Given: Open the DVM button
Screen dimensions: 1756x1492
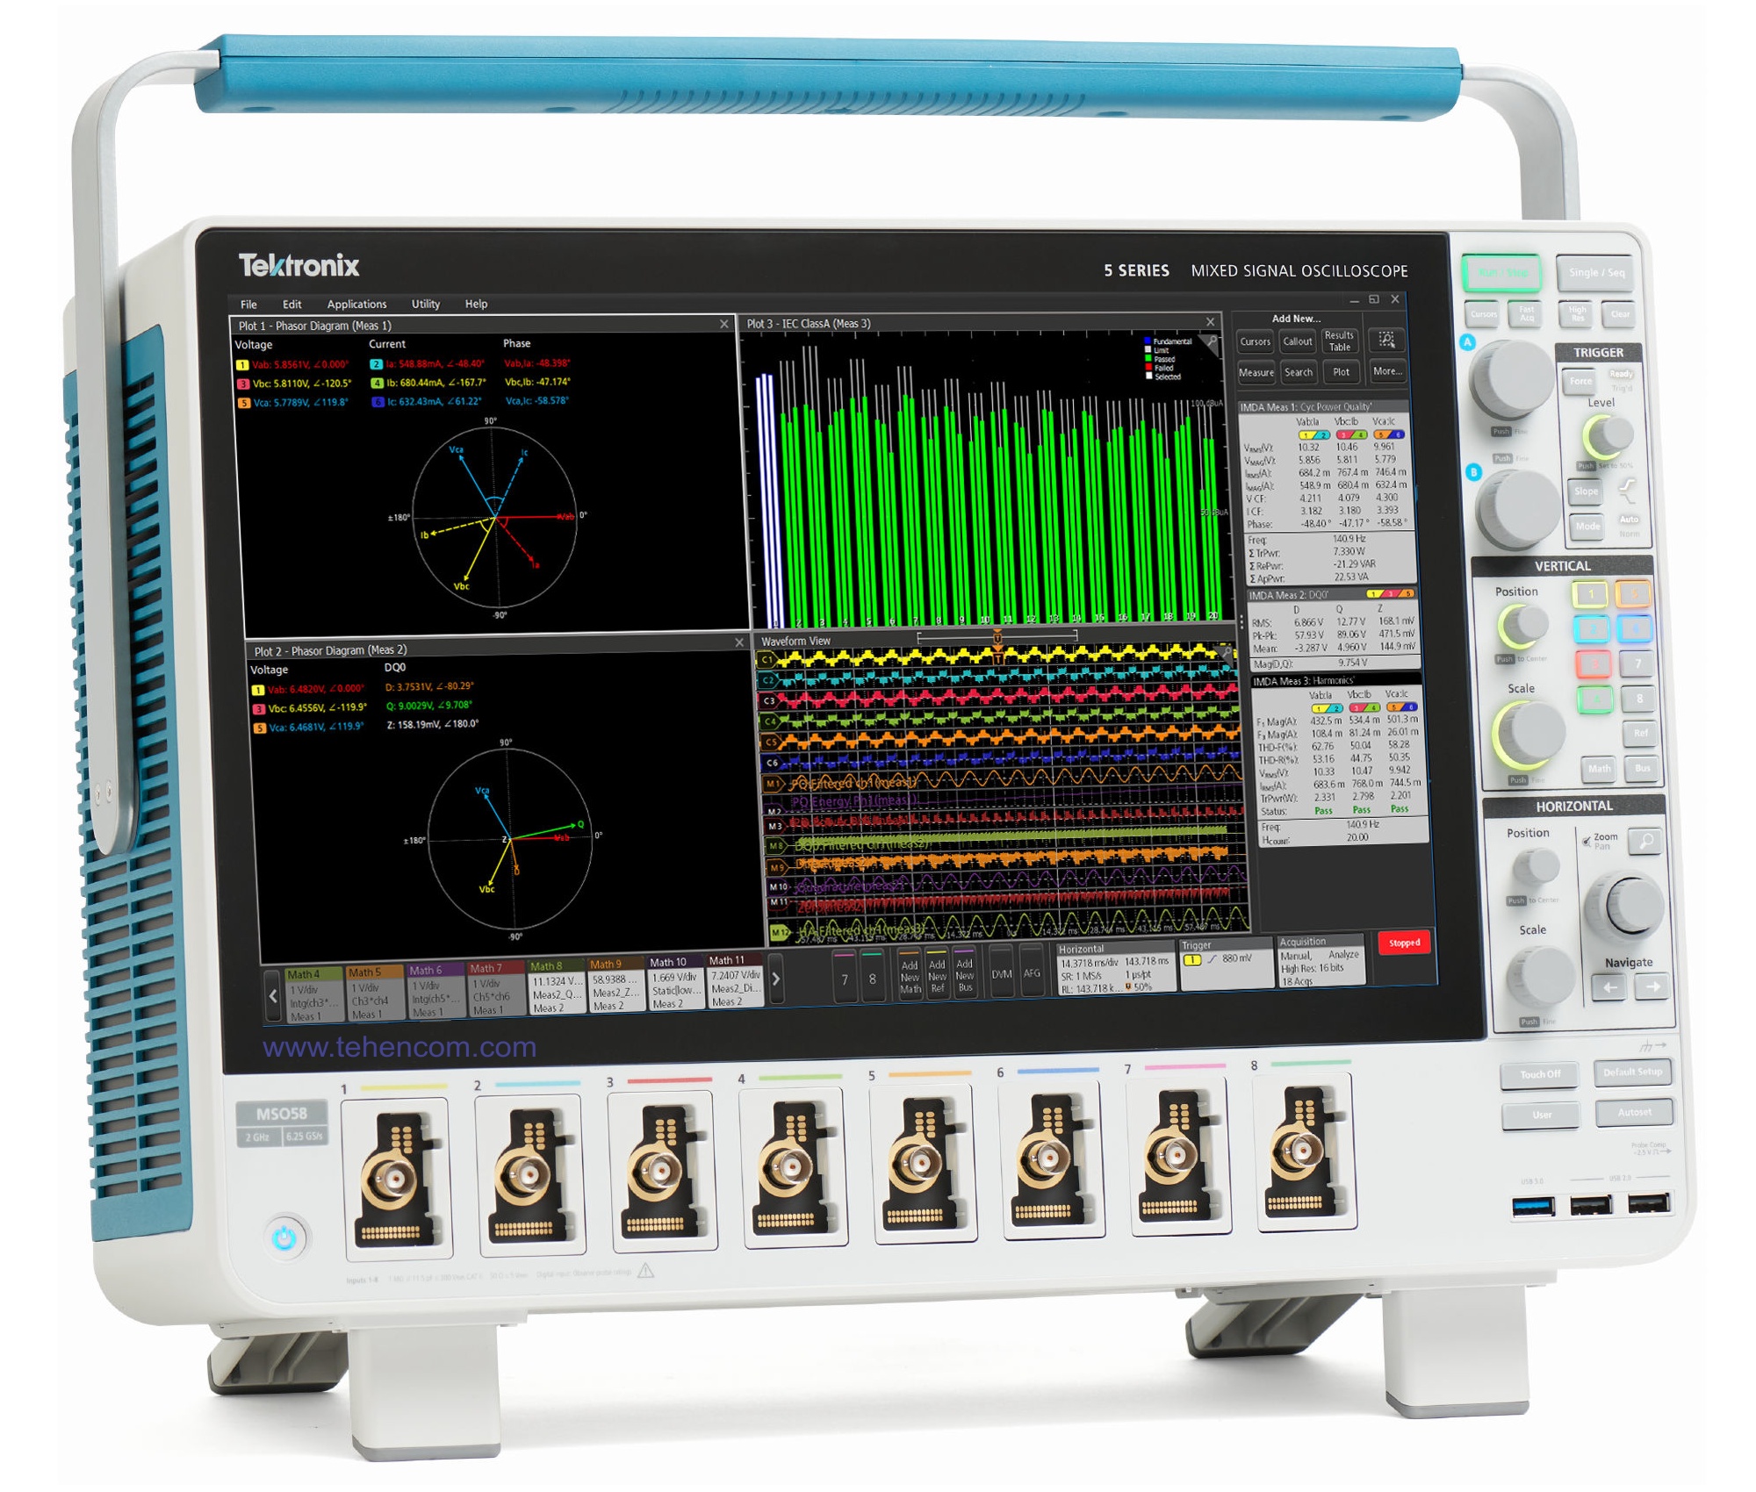Looking at the screenshot, I should pyautogui.click(x=1002, y=972).
